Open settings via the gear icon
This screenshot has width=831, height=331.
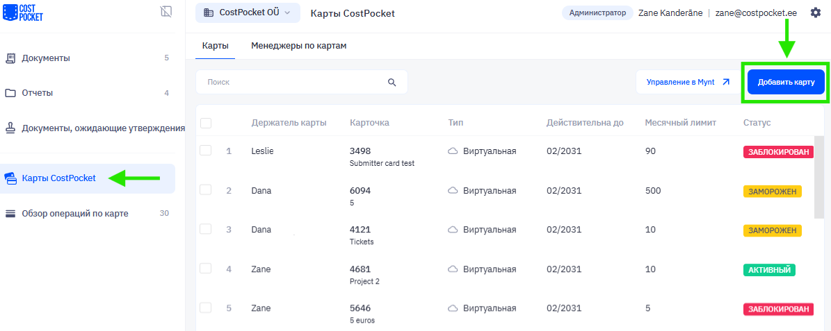815,12
